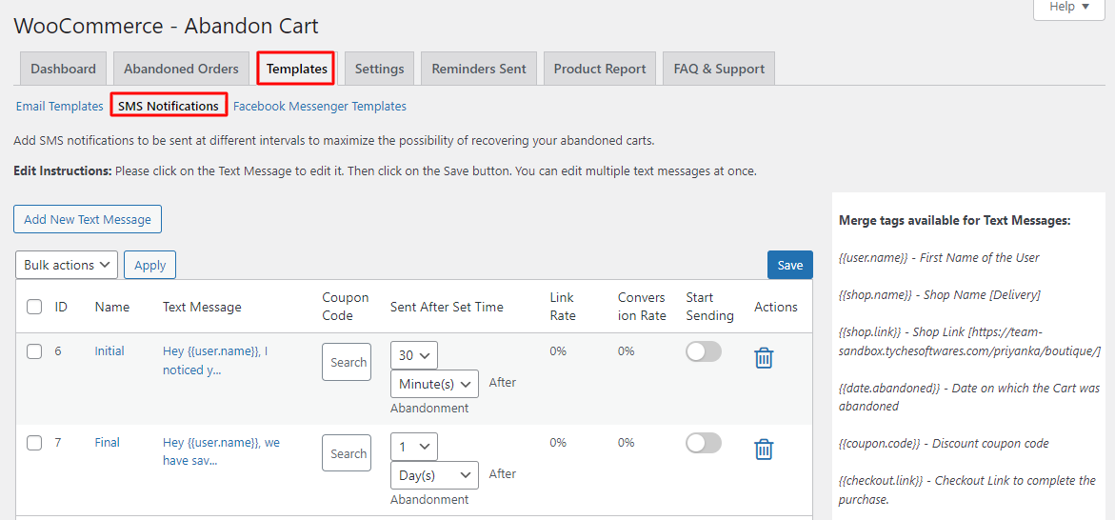
Task: Save the text message changes
Action: pyautogui.click(x=790, y=265)
